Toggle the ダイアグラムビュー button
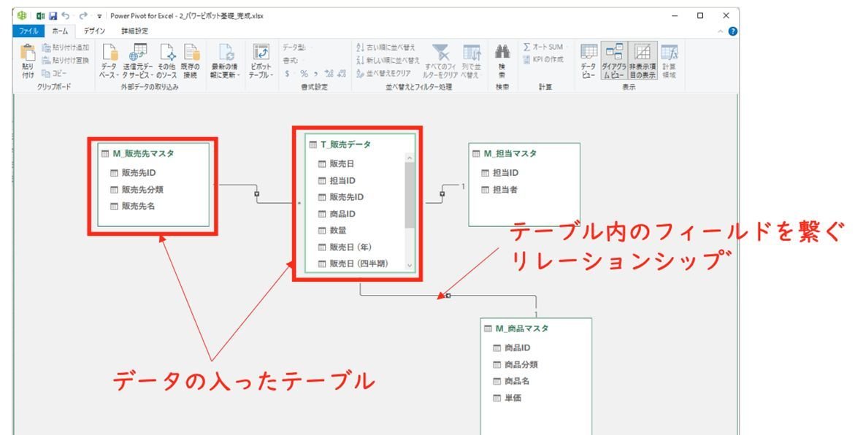Screen dimensions: 855x435 (614, 61)
